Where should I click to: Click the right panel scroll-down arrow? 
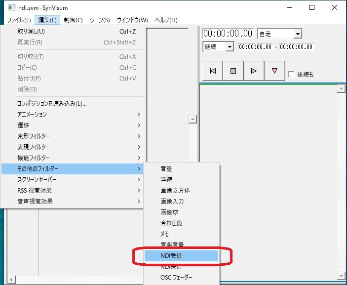pyautogui.click(x=341, y=276)
